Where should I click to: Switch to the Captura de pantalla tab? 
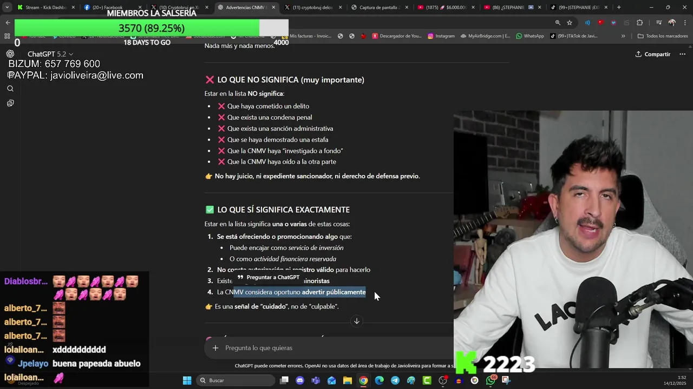(x=380, y=8)
